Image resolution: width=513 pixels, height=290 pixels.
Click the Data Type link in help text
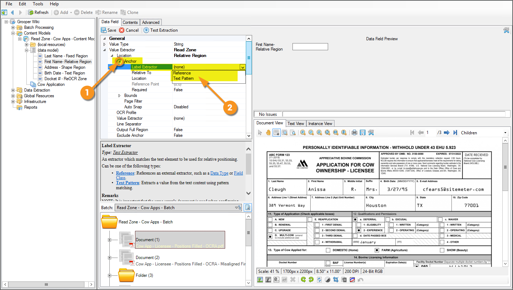click(x=219, y=173)
